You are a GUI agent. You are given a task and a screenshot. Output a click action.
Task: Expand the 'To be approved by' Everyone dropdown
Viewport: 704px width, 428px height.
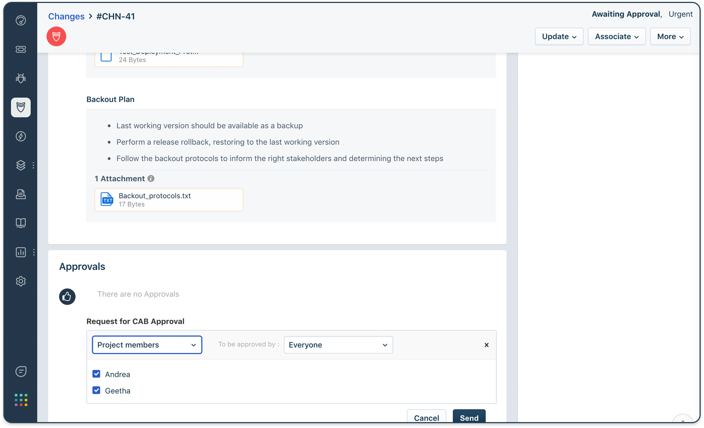[x=338, y=345]
